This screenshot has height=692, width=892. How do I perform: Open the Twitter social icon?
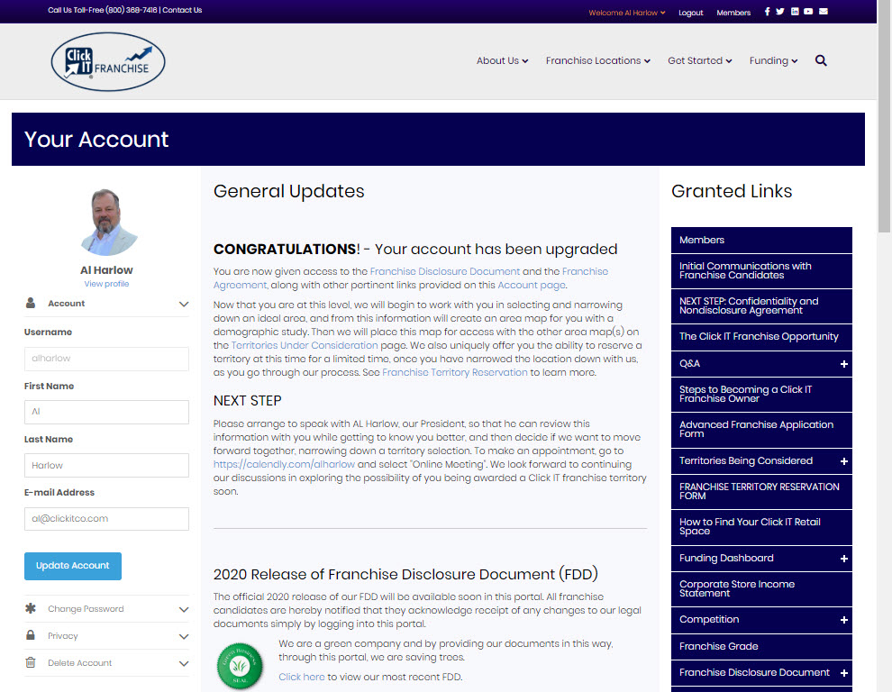pyautogui.click(x=780, y=12)
